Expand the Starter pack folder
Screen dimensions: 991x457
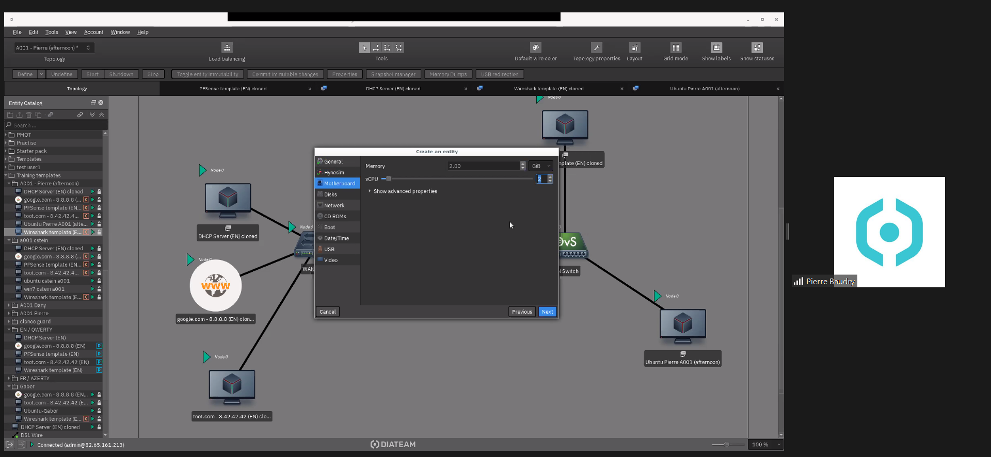coord(31,151)
